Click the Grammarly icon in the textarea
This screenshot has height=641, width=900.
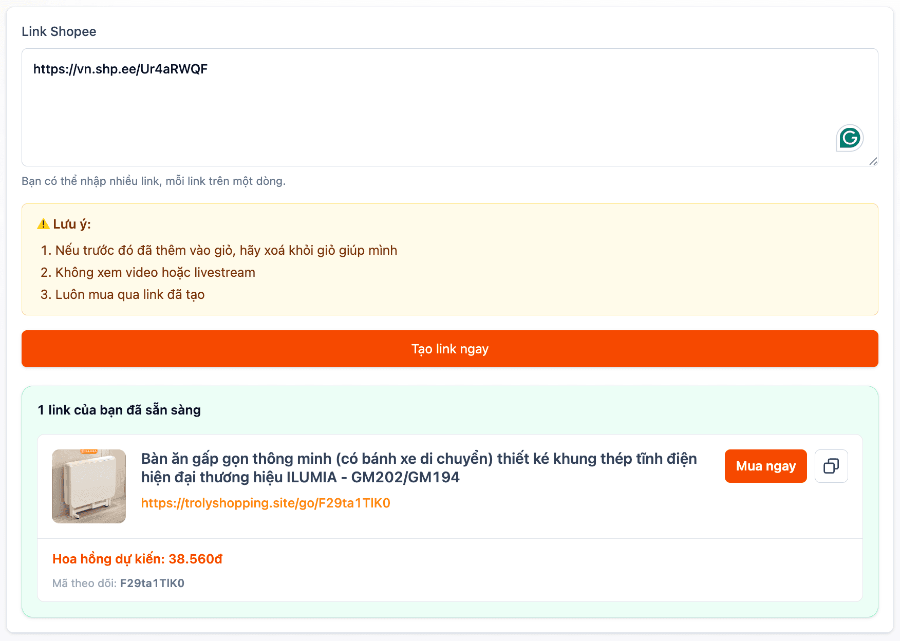pyautogui.click(x=850, y=138)
